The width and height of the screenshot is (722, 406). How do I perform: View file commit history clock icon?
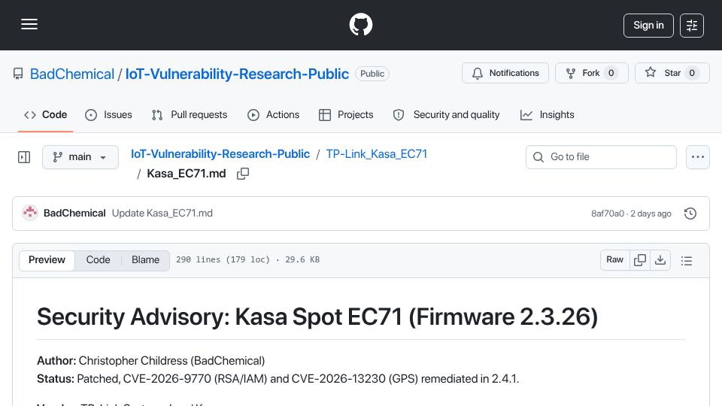(690, 214)
